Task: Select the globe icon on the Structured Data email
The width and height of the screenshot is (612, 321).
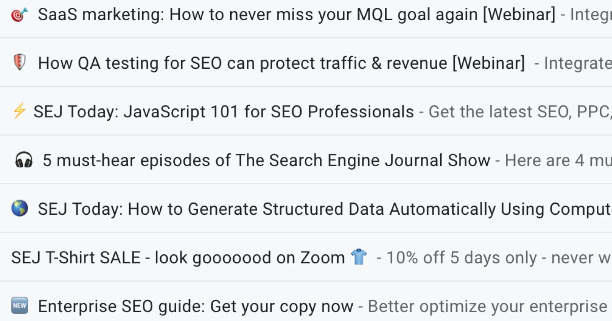Action: click(20, 209)
